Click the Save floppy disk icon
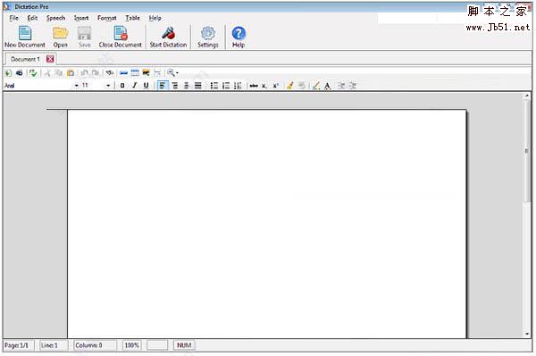This screenshot has height=356, width=536. pyautogui.click(x=85, y=37)
